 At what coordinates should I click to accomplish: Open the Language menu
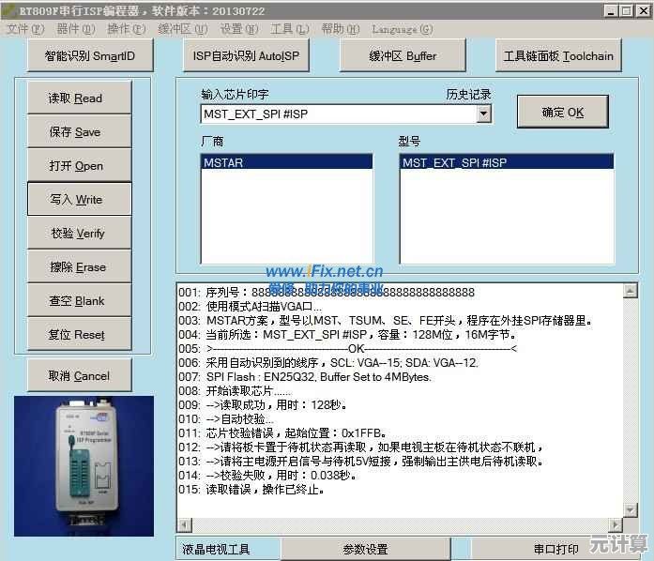pyautogui.click(x=407, y=29)
